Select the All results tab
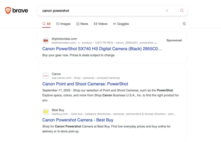This screenshot has height=142, width=221. [46, 24]
